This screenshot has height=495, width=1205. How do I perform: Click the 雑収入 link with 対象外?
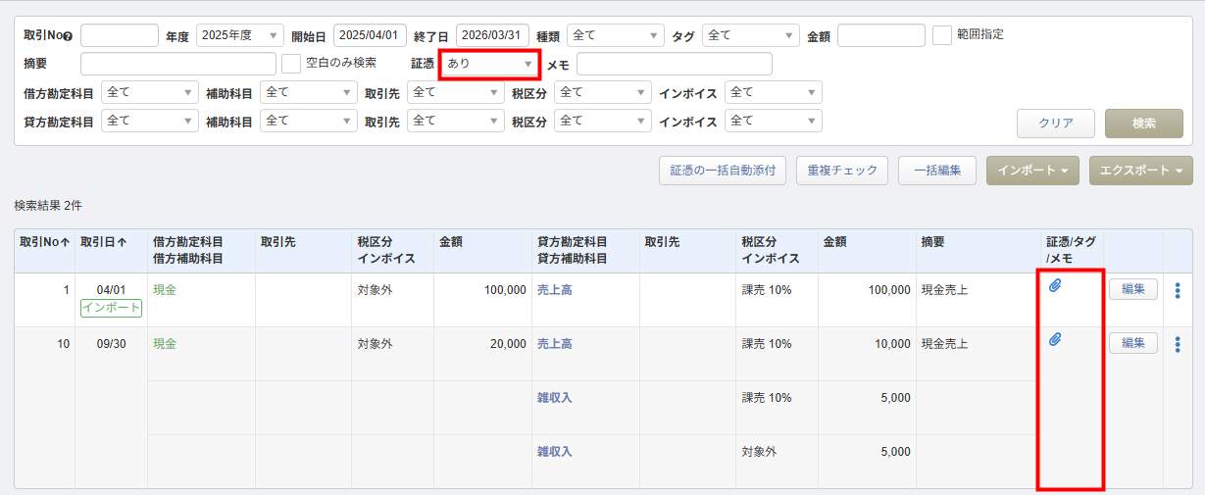(555, 452)
